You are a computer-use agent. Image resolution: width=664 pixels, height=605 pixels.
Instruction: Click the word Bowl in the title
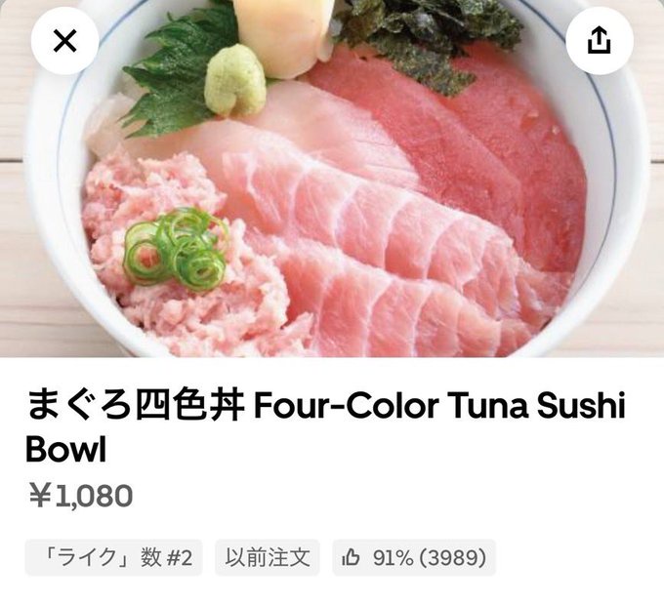[65, 449]
